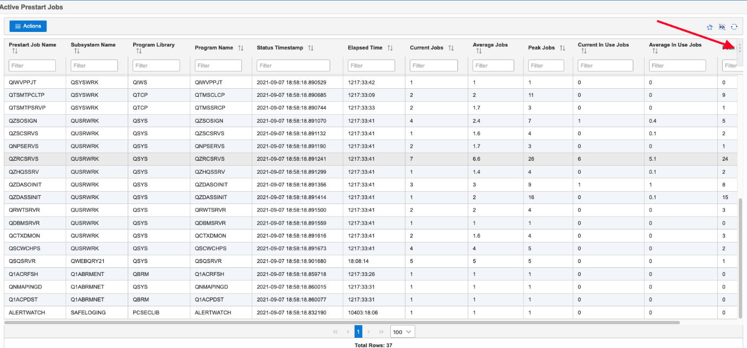Click the Program Library filter field
The height and width of the screenshot is (348, 747).
coord(156,65)
